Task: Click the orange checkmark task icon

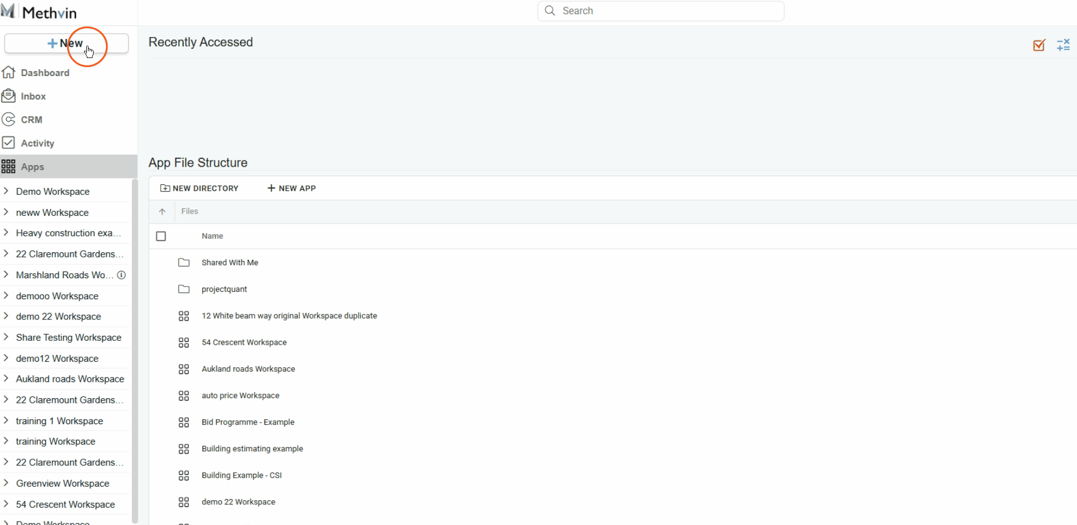Action: tap(1039, 45)
